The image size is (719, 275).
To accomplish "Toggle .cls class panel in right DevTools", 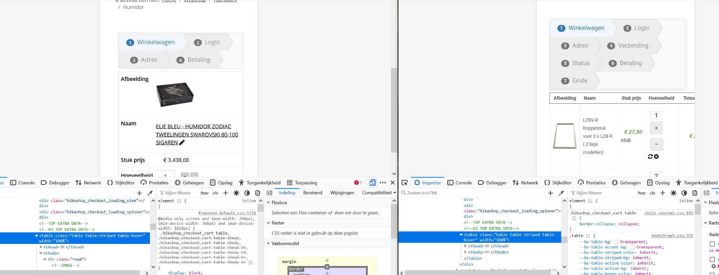I will tap(652, 193).
